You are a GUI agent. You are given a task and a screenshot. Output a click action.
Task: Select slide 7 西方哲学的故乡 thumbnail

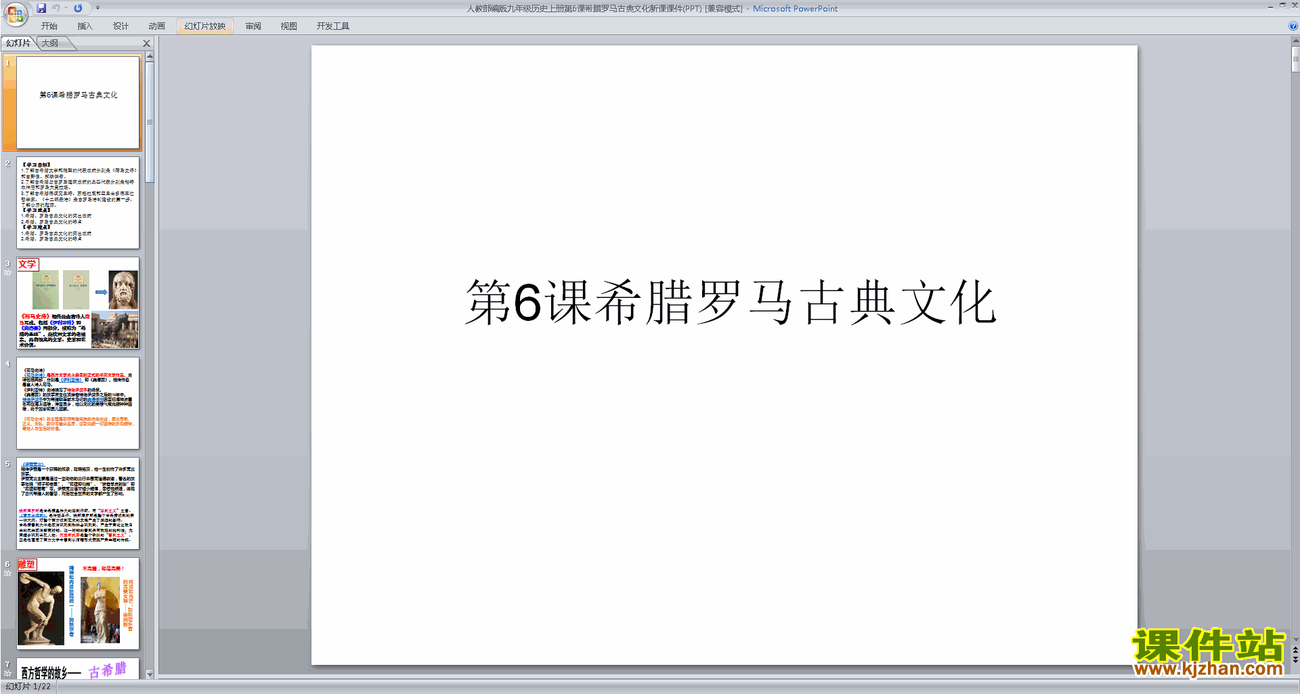point(78,668)
